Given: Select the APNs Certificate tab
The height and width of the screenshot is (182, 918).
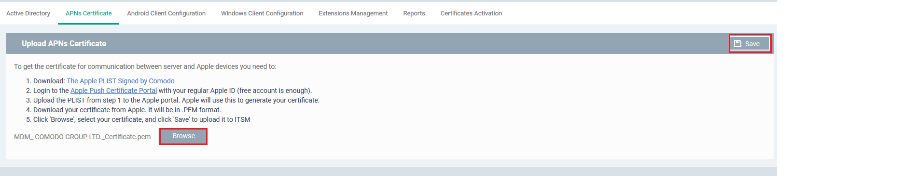Looking at the screenshot, I should (89, 13).
